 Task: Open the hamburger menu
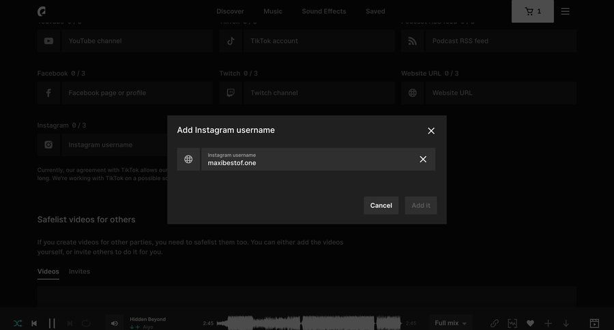[x=565, y=12]
